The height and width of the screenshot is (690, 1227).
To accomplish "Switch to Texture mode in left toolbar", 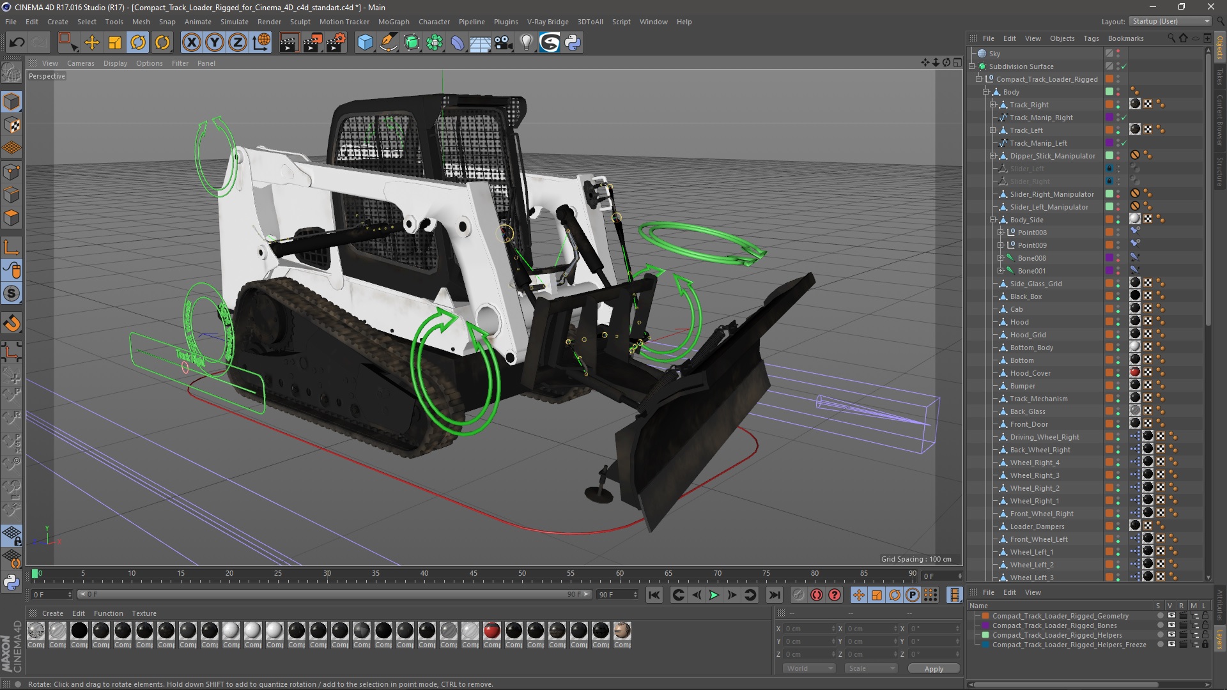I will [x=12, y=125].
